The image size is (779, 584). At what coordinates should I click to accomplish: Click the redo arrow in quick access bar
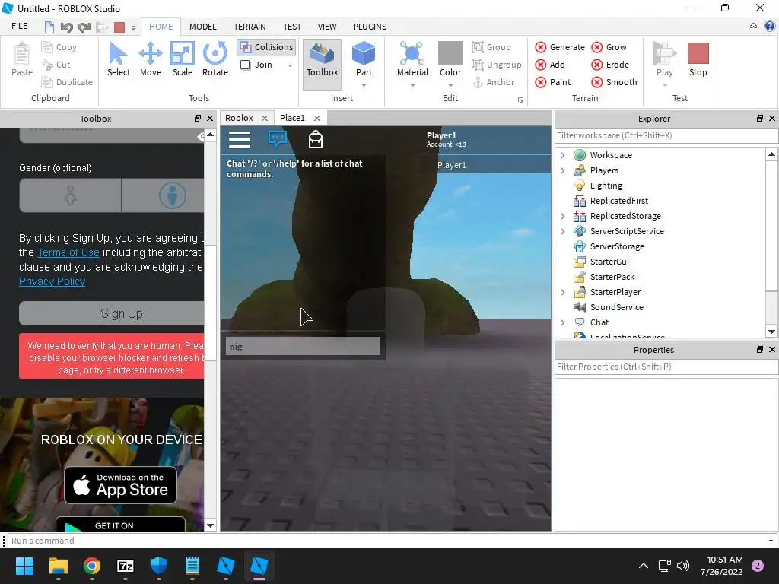point(84,27)
